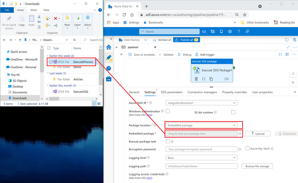Click Validate all button
Image resolution: width=298 pixels, height=183 pixels.
coord(162,40)
